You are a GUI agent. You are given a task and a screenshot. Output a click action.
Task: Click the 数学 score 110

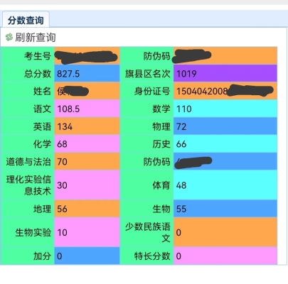click(184, 109)
